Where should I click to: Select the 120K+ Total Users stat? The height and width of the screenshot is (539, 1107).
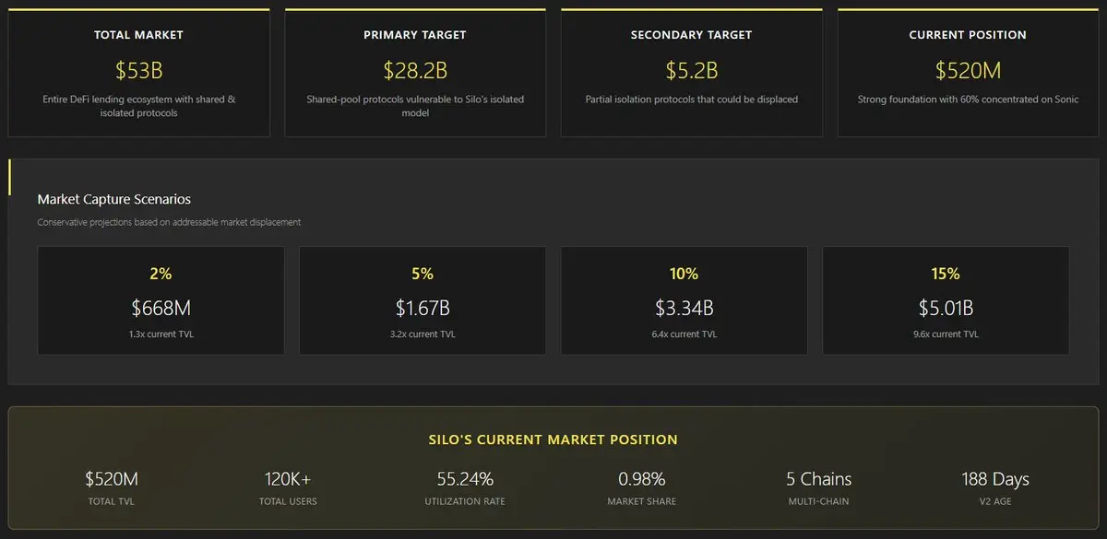pyautogui.click(x=288, y=487)
